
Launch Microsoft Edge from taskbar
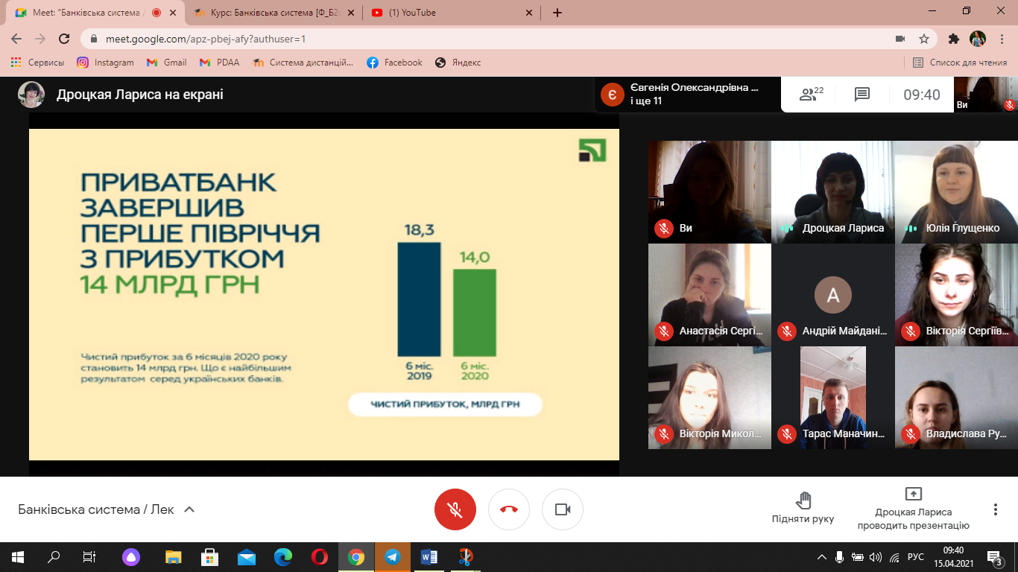click(x=282, y=557)
